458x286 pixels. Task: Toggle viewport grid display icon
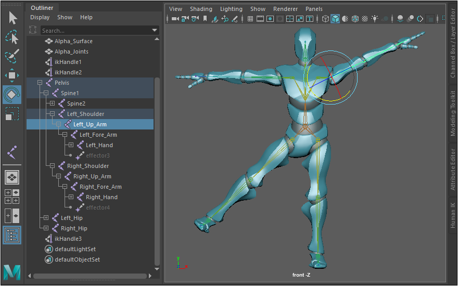250,19
